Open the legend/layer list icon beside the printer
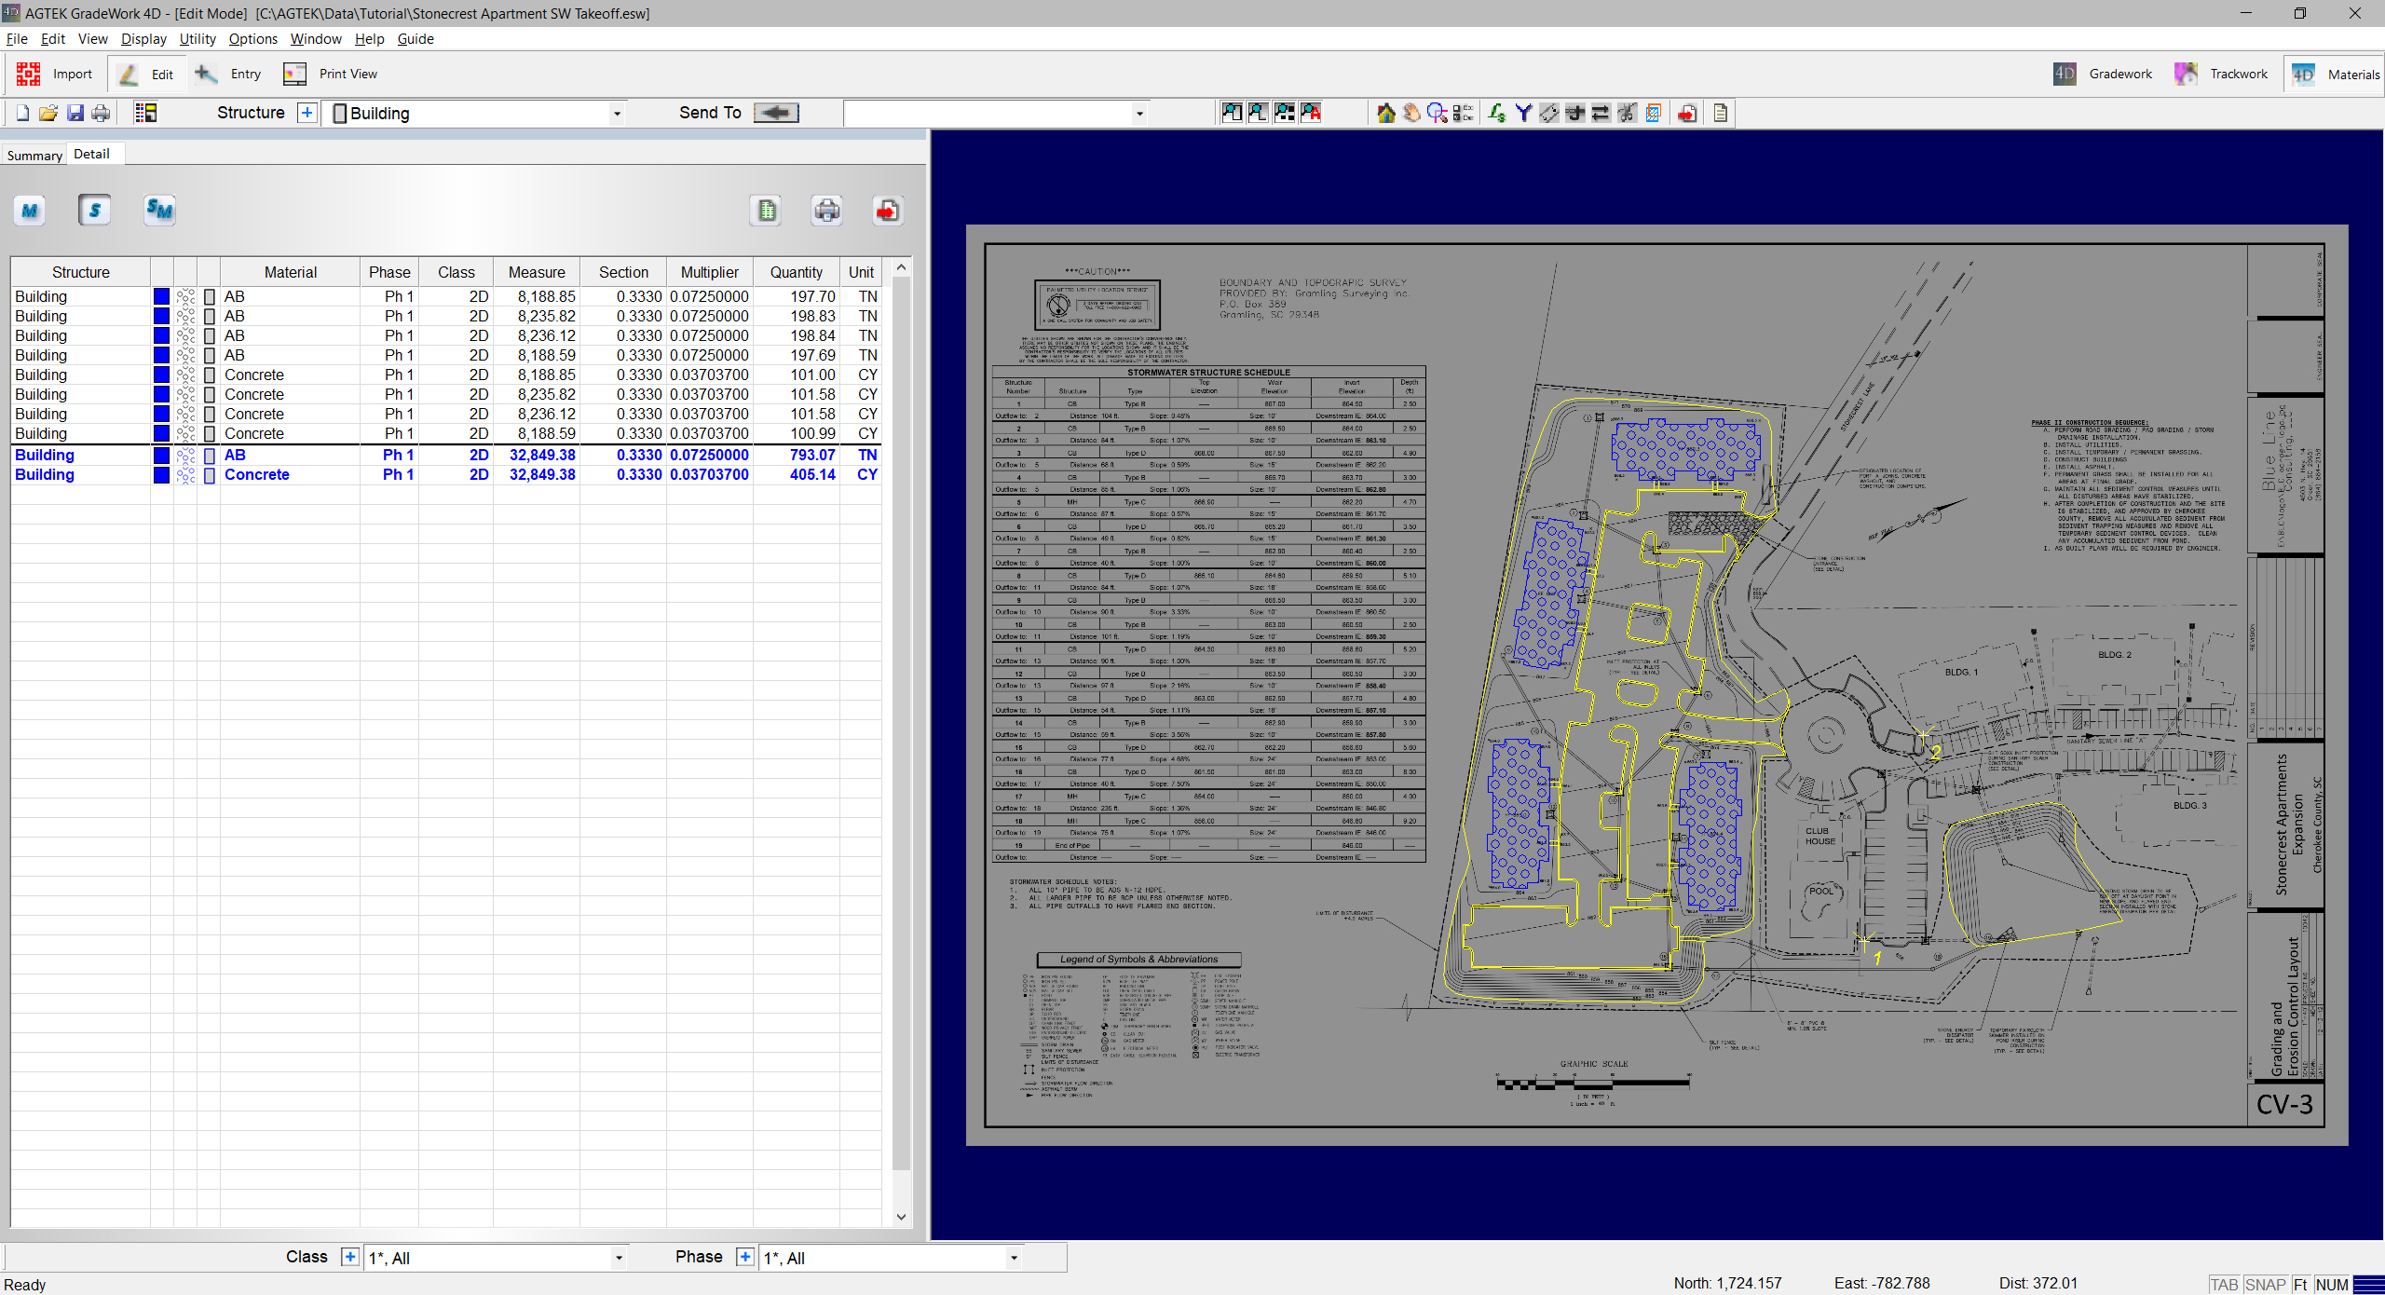 click(x=145, y=113)
